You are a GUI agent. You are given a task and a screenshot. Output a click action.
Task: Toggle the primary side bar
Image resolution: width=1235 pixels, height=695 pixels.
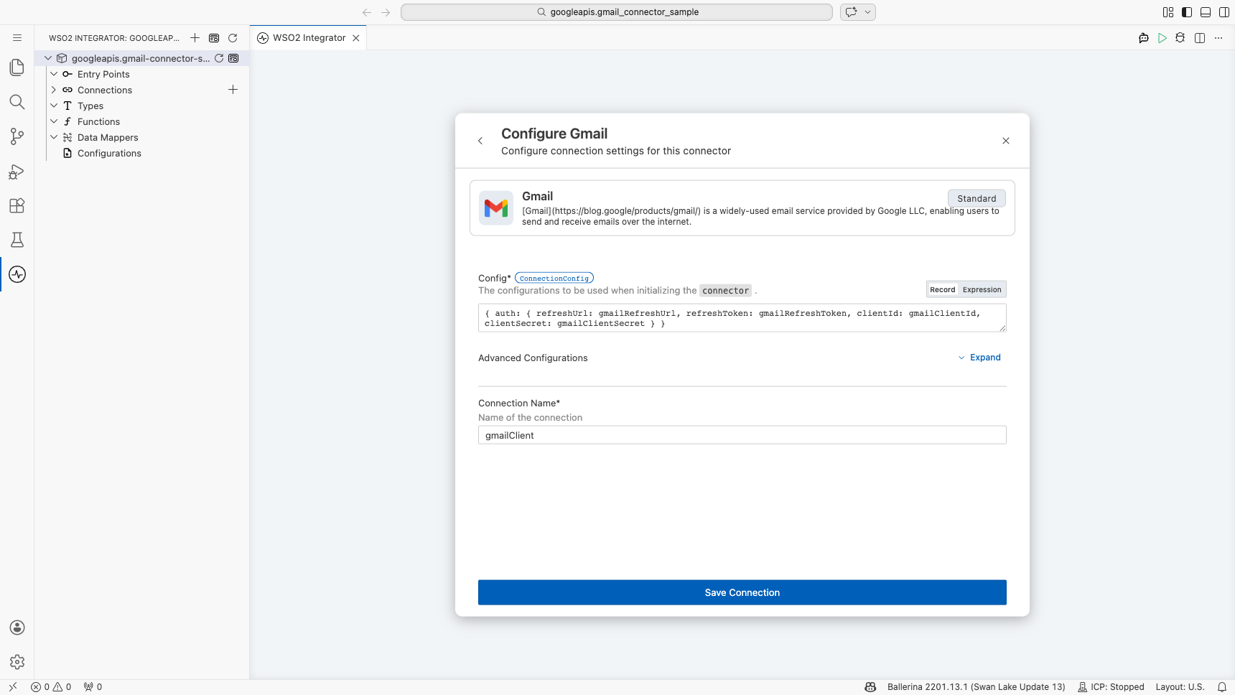coord(1187,12)
